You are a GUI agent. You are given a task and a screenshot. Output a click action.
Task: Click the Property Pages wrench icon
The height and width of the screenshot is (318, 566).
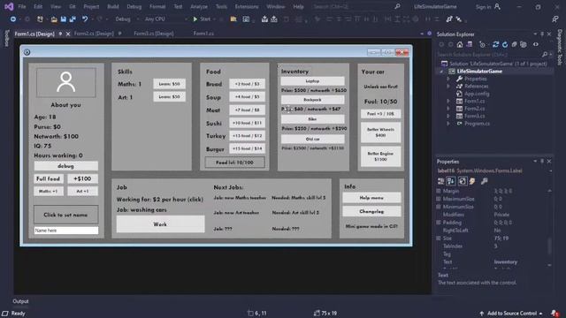tap(485, 181)
